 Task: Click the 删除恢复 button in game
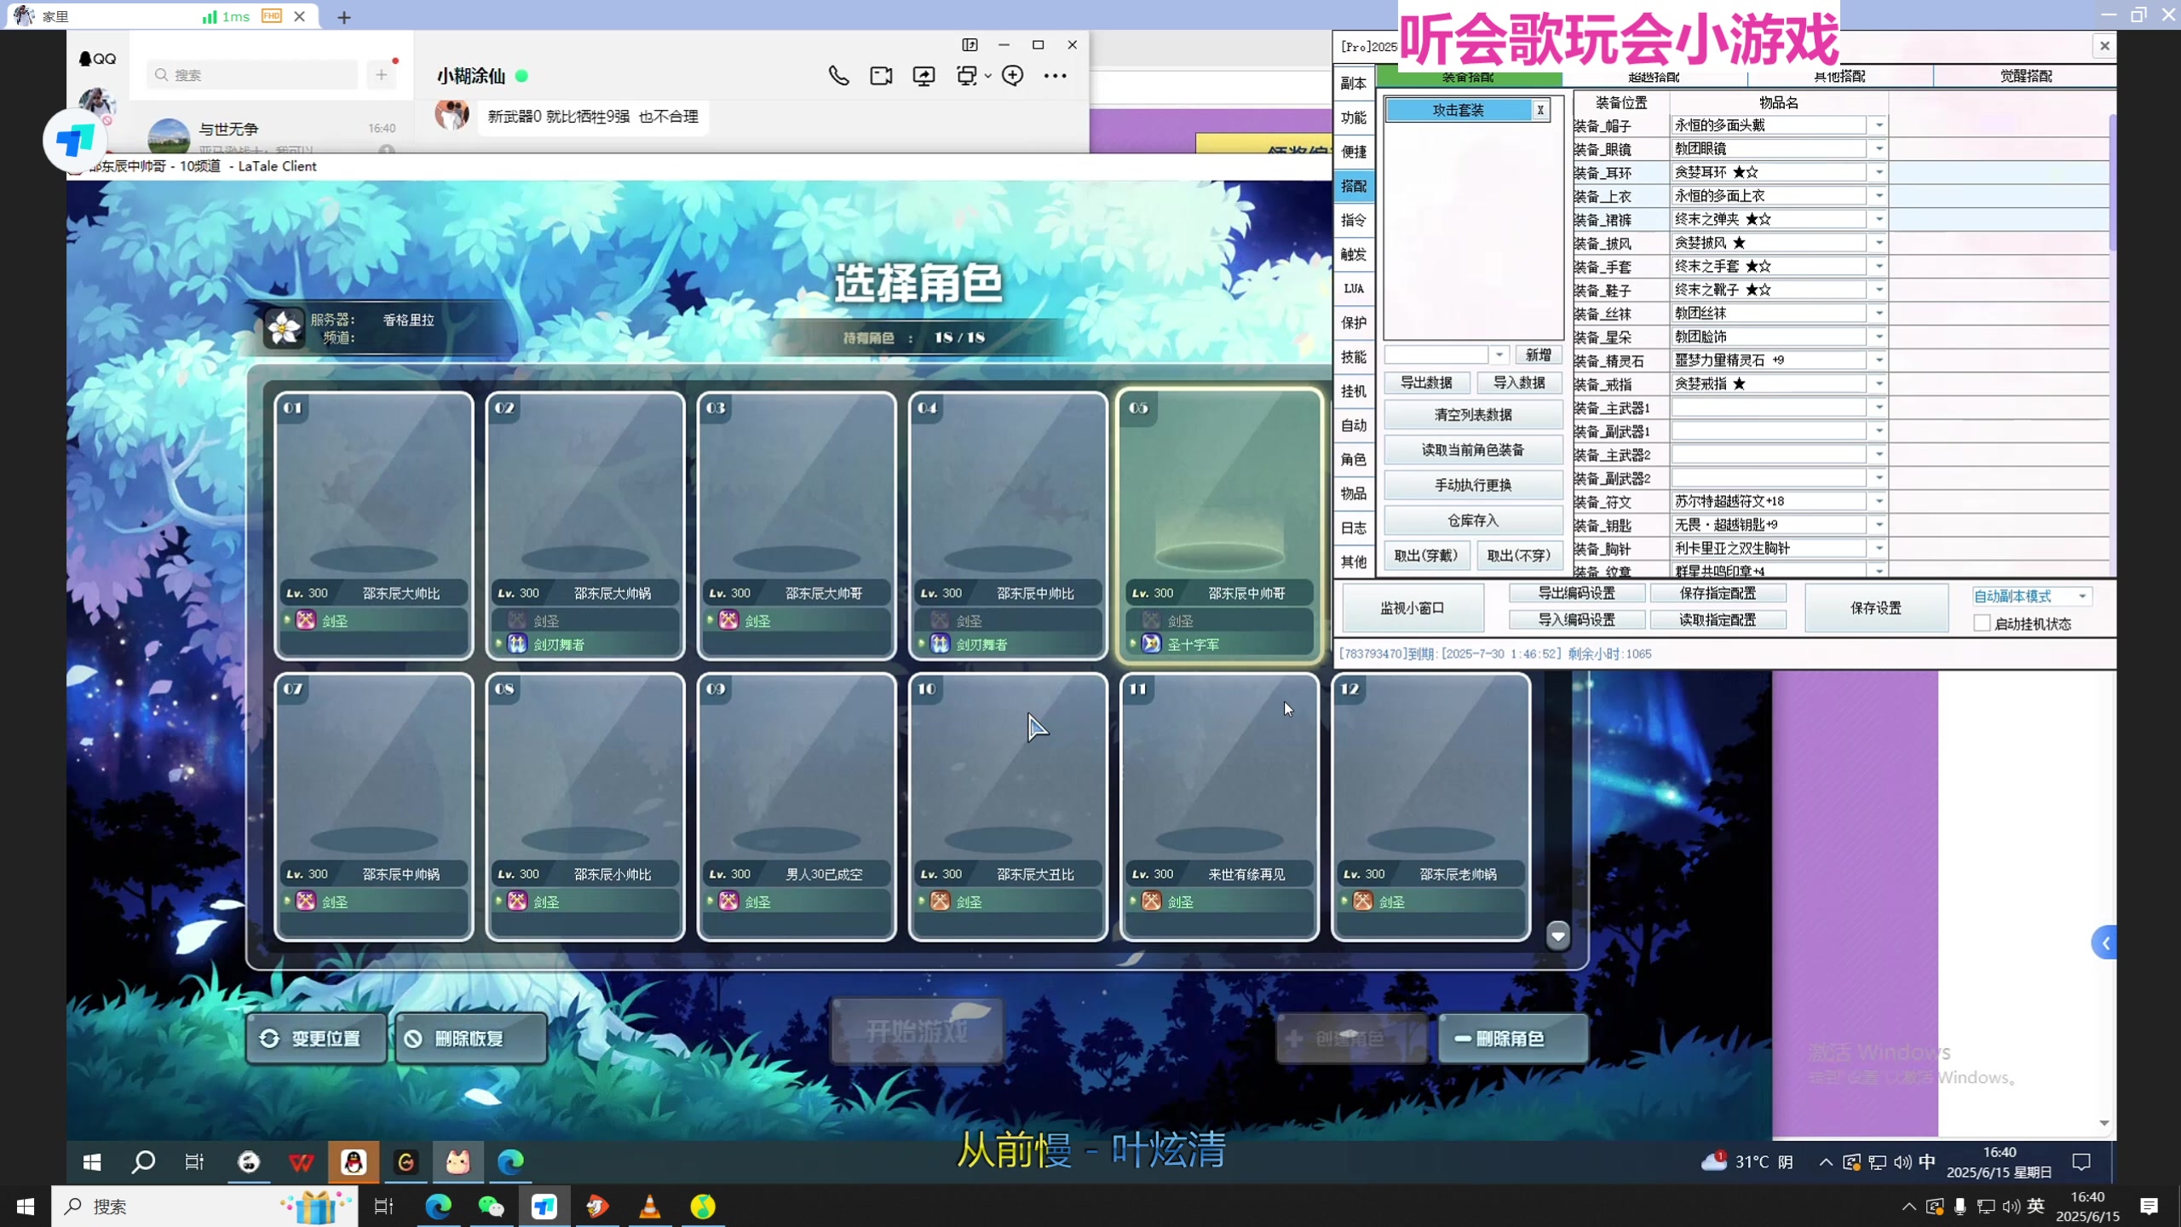[471, 1039]
